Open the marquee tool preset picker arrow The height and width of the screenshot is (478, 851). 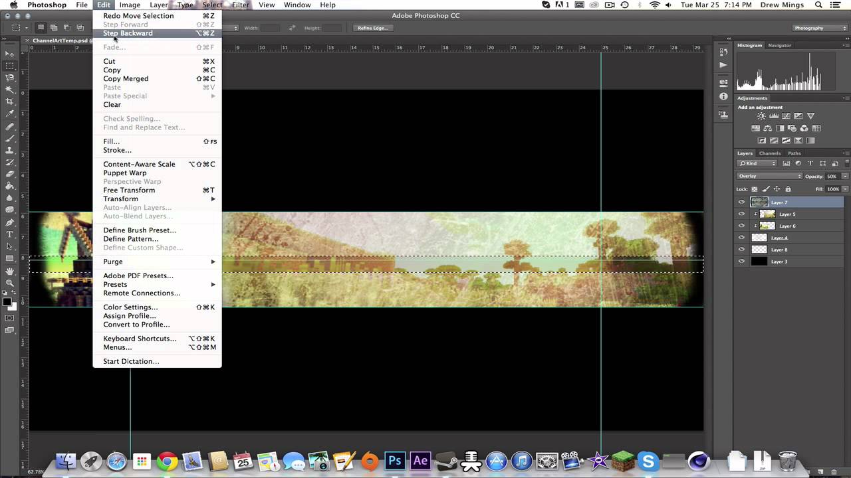coord(27,28)
